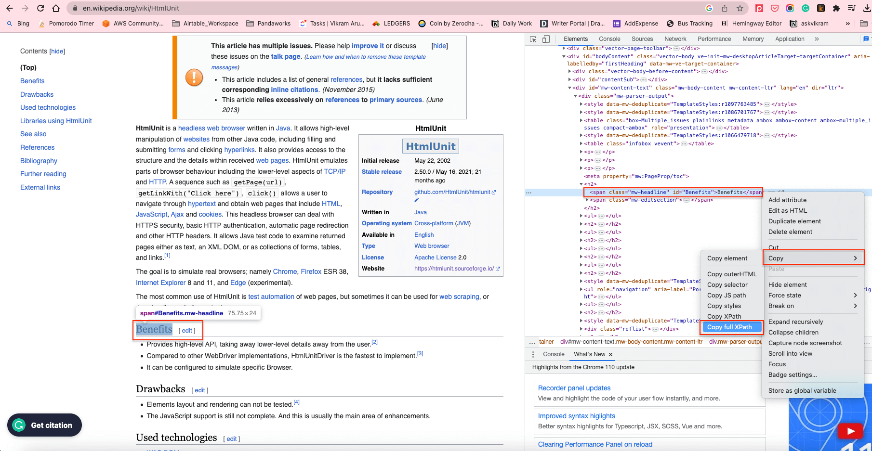The width and height of the screenshot is (872, 451).
Task: Click the Get citation button
Action: point(44,425)
